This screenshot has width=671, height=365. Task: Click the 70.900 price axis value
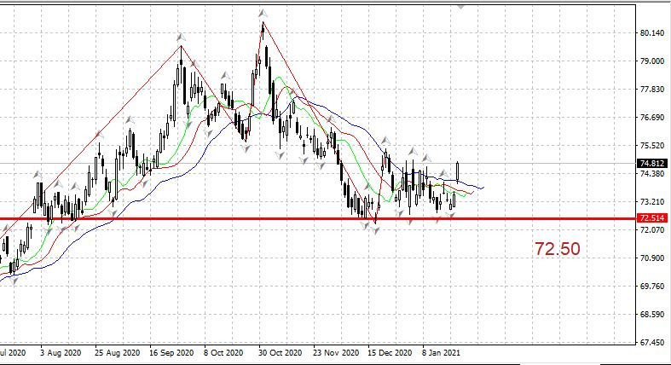pyautogui.click(x=652, y=258)
